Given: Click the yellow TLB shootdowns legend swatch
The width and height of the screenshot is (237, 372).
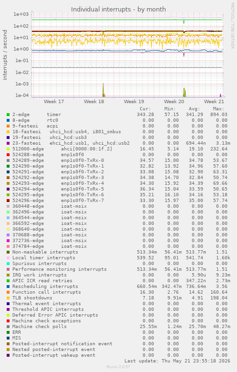Looking at the screenshot, I should point(8,298).
